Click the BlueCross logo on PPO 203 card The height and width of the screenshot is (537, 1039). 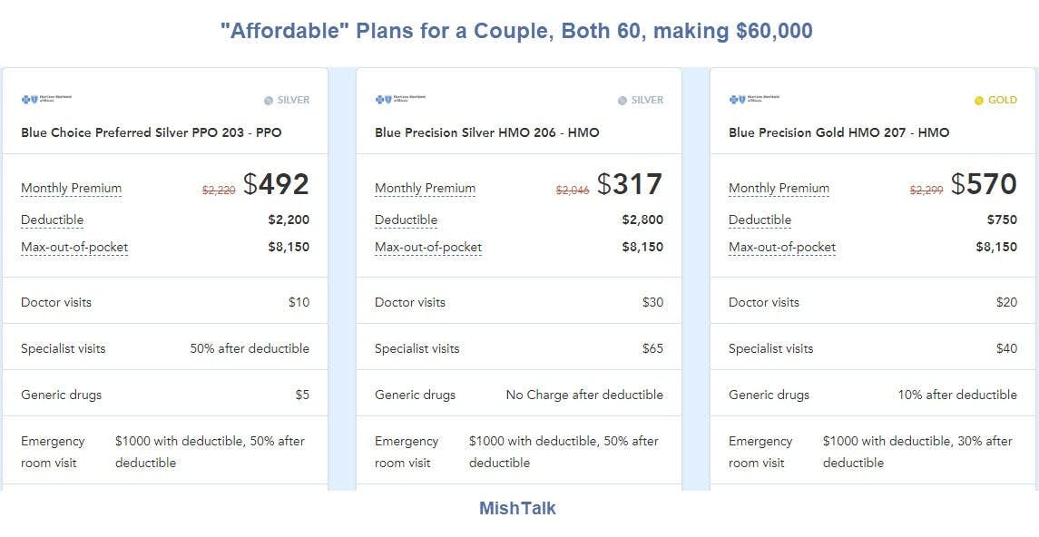pos(45,99)
